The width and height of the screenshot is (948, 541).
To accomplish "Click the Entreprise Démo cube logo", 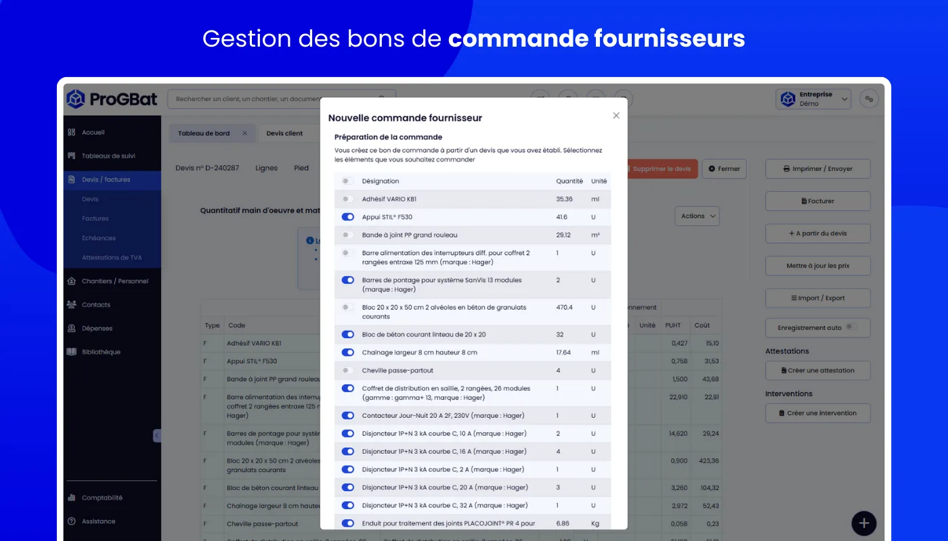I will point(788,99).
